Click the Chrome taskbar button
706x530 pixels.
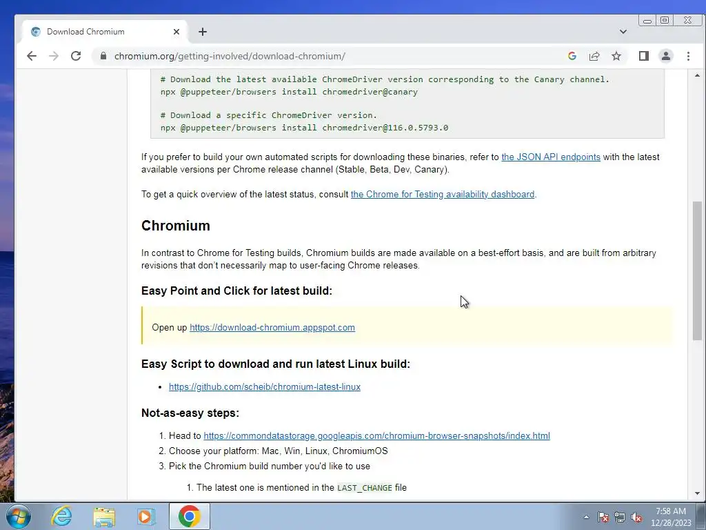point(189,516)
